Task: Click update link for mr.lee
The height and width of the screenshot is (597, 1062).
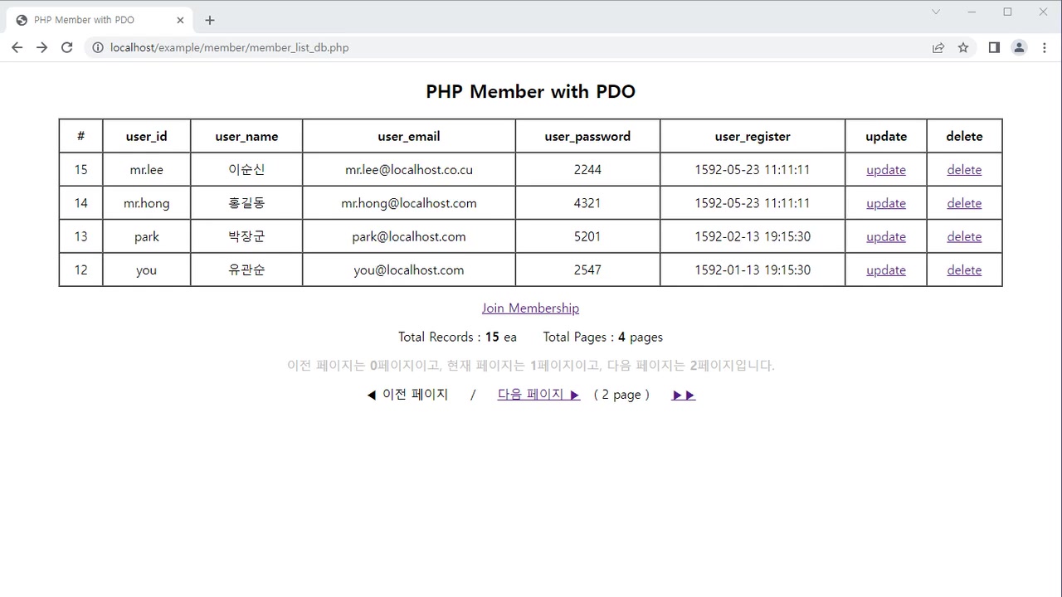Action: click(x=885, y=170)
